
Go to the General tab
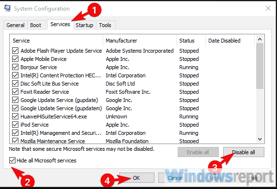pyautogui.click(x=15, y=25)
